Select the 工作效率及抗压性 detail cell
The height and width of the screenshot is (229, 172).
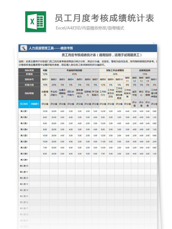click(111, 93)
